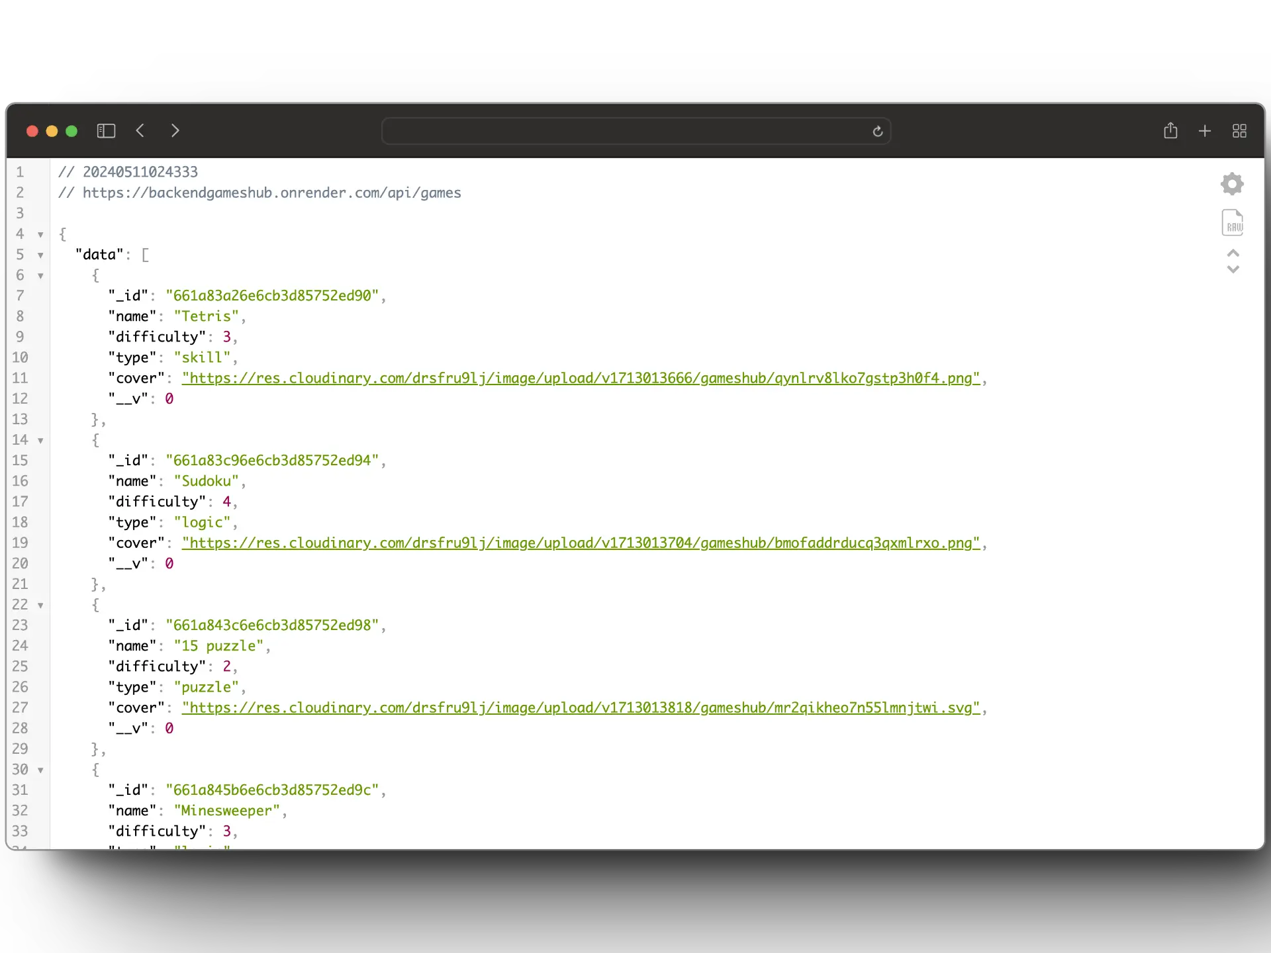Toggle the browser sidebar

[106, 130]
